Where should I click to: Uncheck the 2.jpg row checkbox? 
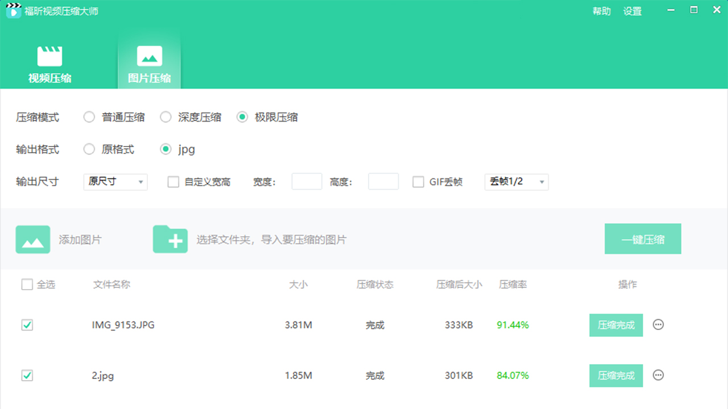click(27, 375)
